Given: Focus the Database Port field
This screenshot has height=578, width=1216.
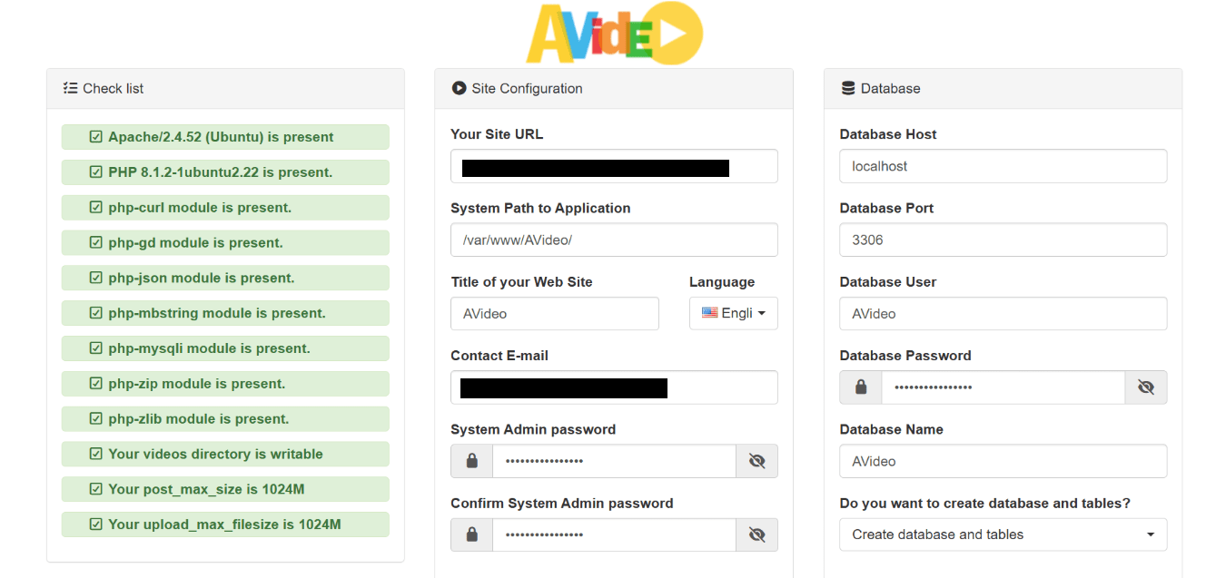Looking at the screenshot, I should (x=1003, y=240).
